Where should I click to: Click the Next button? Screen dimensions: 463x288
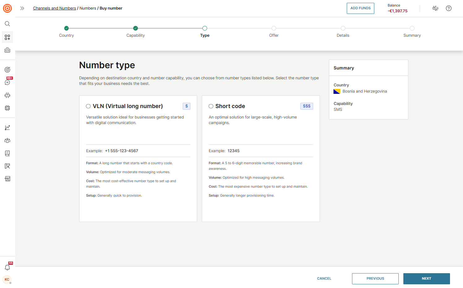coord(426,278)
